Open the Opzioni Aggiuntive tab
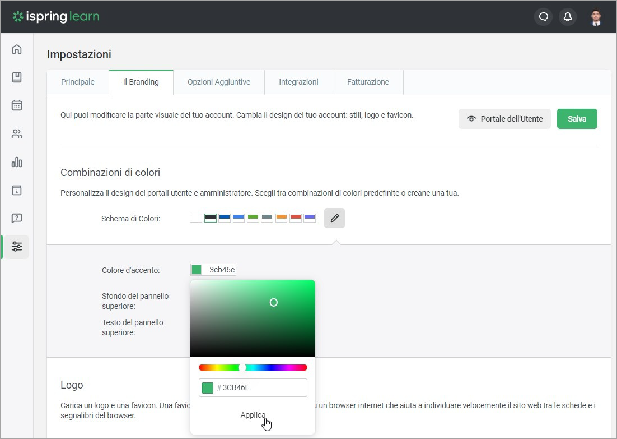 tap(219, 82)
